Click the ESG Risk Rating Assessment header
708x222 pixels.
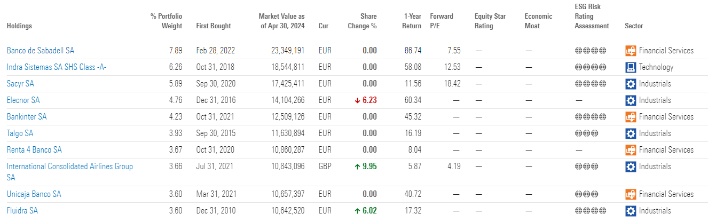coord(592,17)
